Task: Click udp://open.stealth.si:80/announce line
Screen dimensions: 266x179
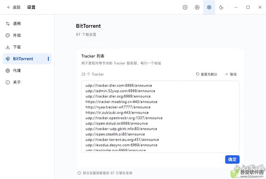Action: click(x=115, y=134)
